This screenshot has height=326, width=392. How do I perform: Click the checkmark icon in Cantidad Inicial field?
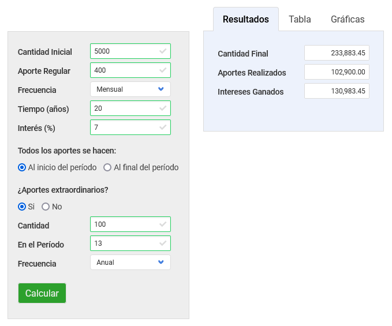(163, 51)
